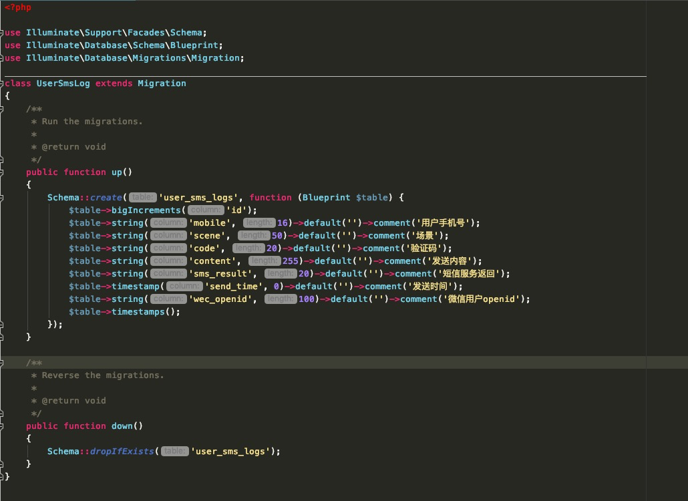Collapse the use imports fold marker
This screenshot has width=688, height=501.
[2, 33]
